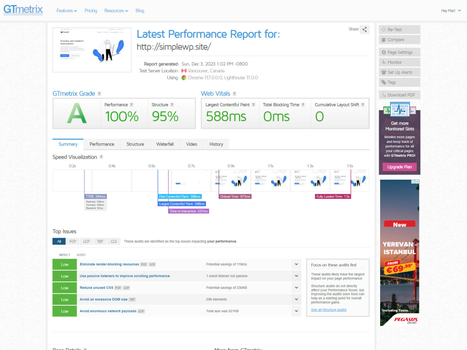This screenshot has height=350, width=467.
Task: Open See all Structure audits link
Action: tap(328, 310)
